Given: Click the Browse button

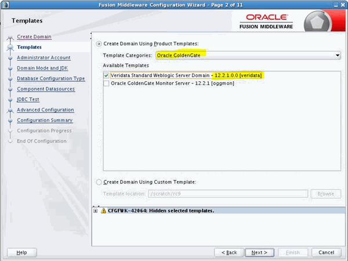Looking at the screenshot, I should click(x=326, y=194).
